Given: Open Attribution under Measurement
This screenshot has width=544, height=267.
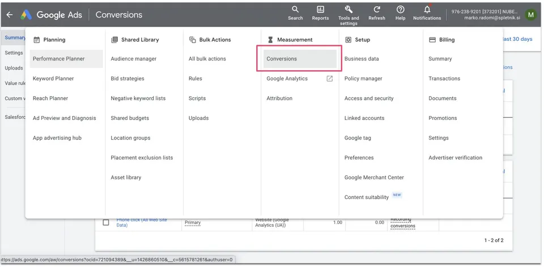Looking at the screenshot, I should pyautogui.click(x=279, y=98).
